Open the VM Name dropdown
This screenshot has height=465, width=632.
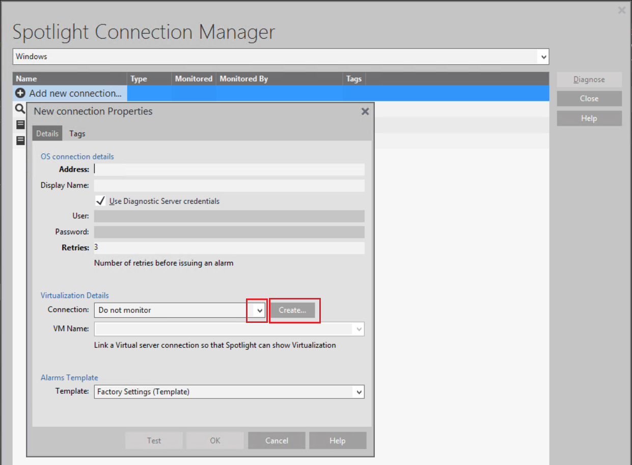point(360,330)
